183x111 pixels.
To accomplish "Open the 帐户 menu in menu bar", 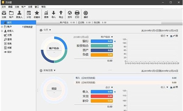I will point(23,7).
